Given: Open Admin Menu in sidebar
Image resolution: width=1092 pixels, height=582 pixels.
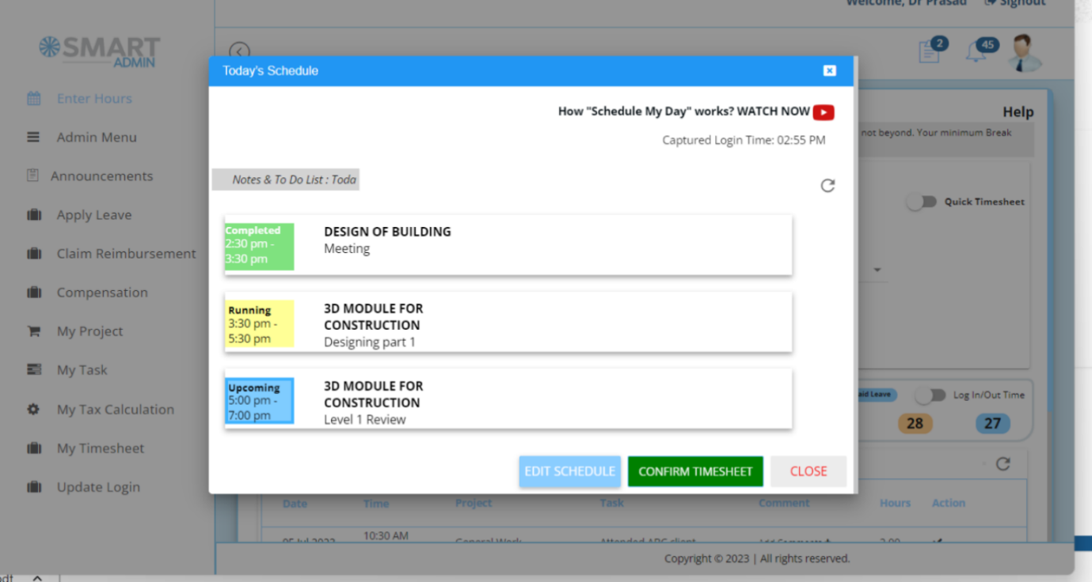Looking at the screenshot, I should click(x=97, y=138).
